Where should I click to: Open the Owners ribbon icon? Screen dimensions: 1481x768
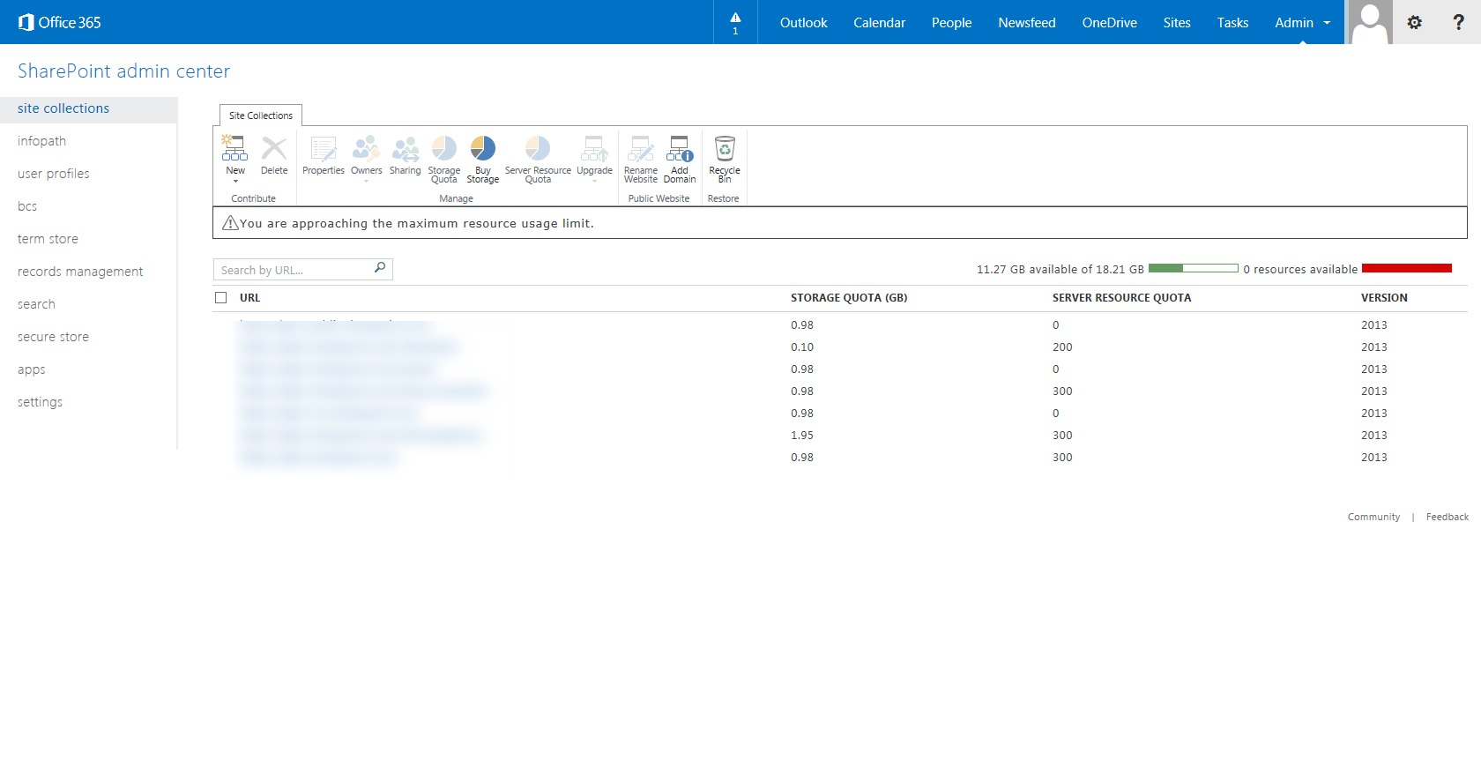pos(366,148)
